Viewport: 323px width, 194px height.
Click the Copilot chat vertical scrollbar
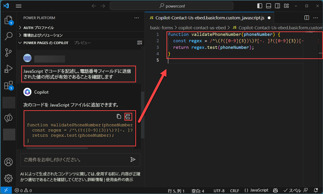pos(142,115)
